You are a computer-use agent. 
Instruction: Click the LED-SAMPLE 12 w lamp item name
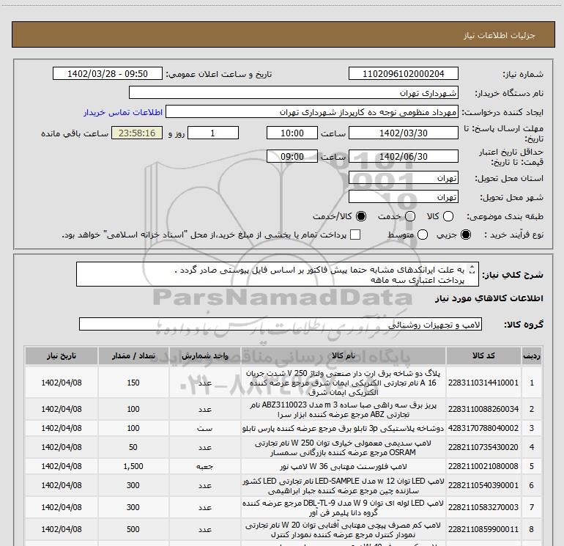click(x=344, y=485)
